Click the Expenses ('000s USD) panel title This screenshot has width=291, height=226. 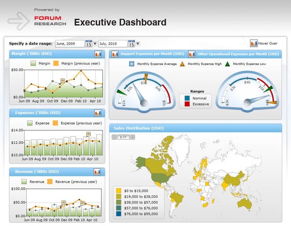click(38, 113)
